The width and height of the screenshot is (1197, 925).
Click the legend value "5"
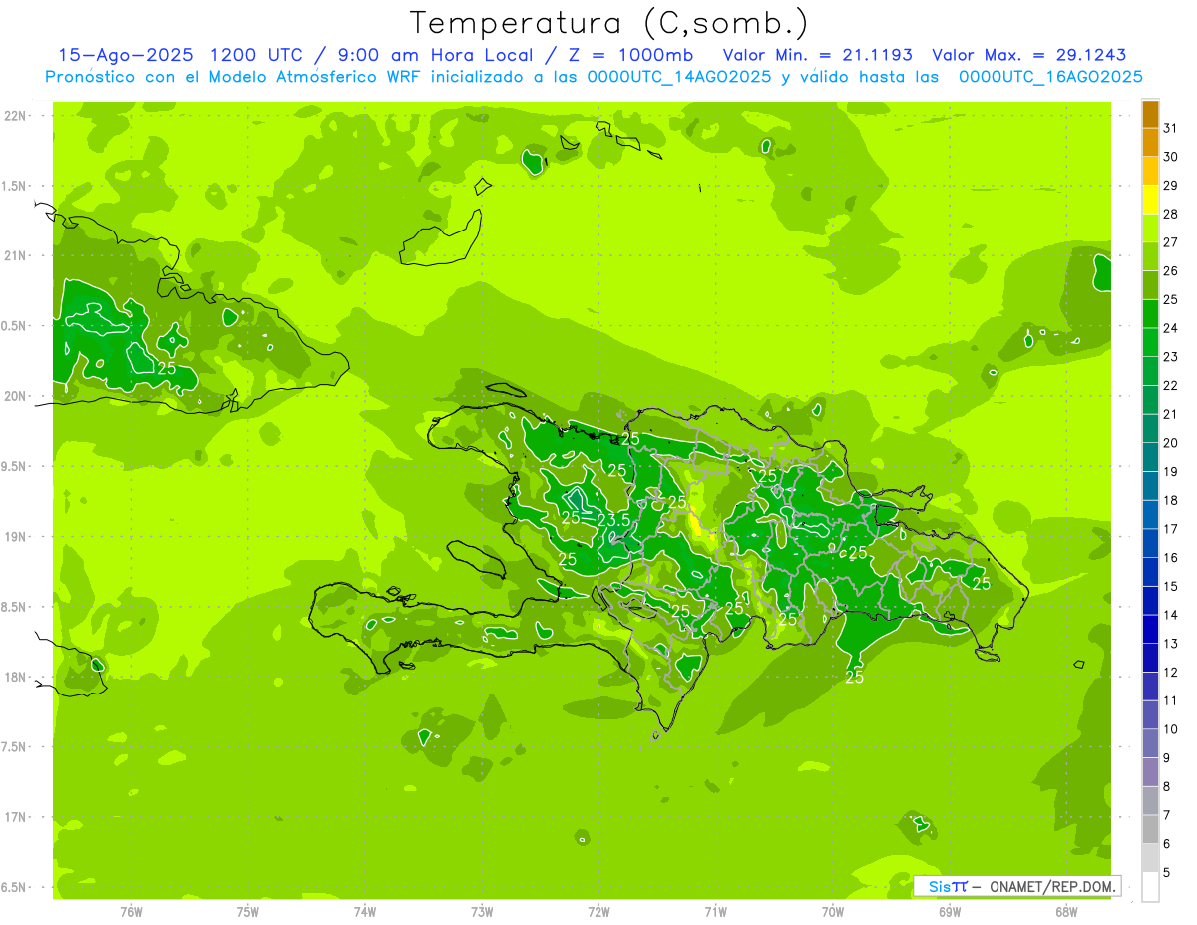1167,873
